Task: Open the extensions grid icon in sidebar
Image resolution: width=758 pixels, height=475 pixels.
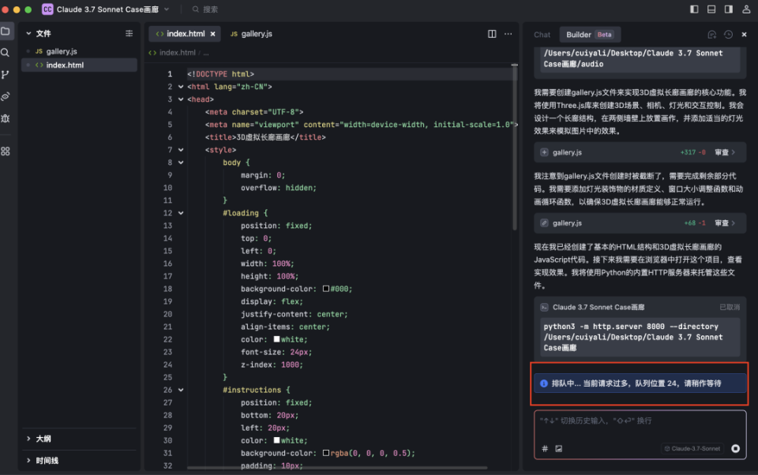Action: click(6, 151)
